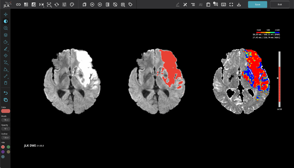Click the Save button

pyautogui.click(x=257, y=4)
